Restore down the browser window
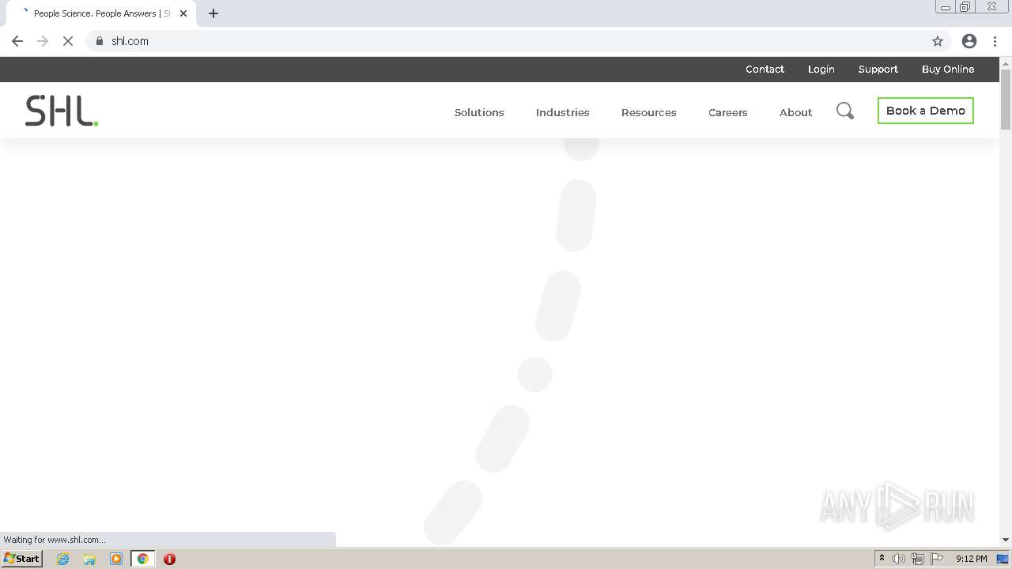This screenshot has width=1012, height=569. [x=965, y=7]
